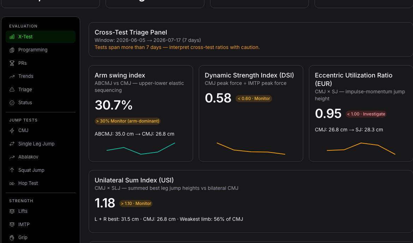Open the Grip strength page
This screenshot has width=413, height=243.
coord(41,237)
